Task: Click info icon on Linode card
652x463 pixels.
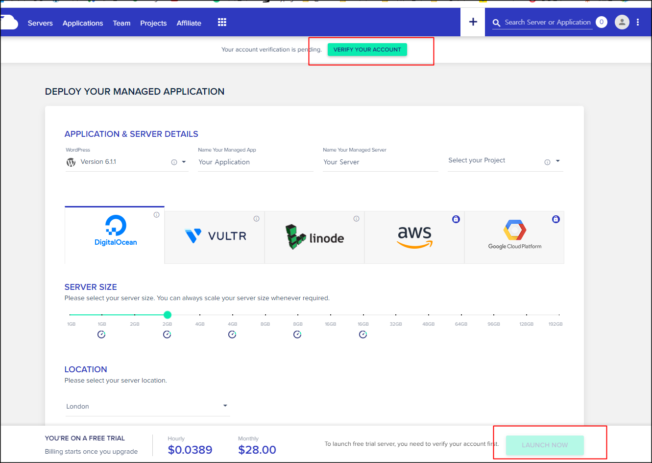Action: click(x=356, y=219)
